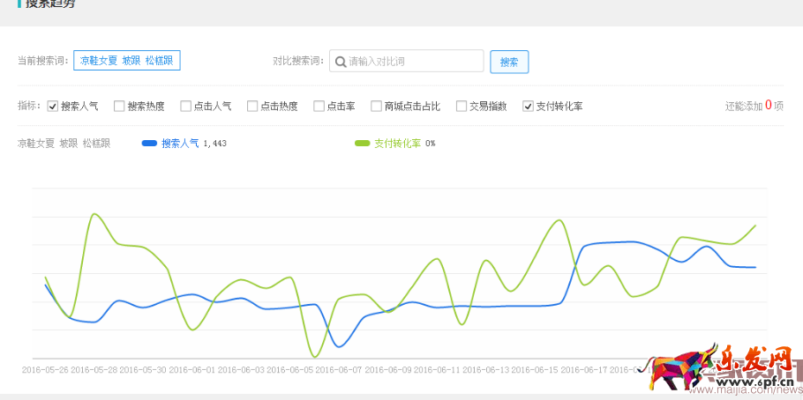Click the blue 搜索人气 legend swatch
The width and height of the screenshot is (803, 400).
tap(149, 143)
